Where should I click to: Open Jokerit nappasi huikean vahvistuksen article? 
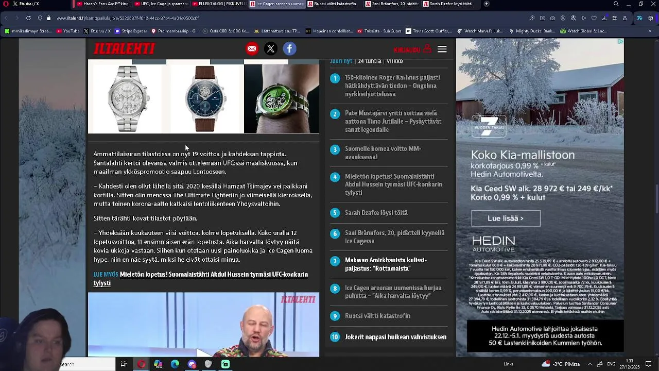395,337
